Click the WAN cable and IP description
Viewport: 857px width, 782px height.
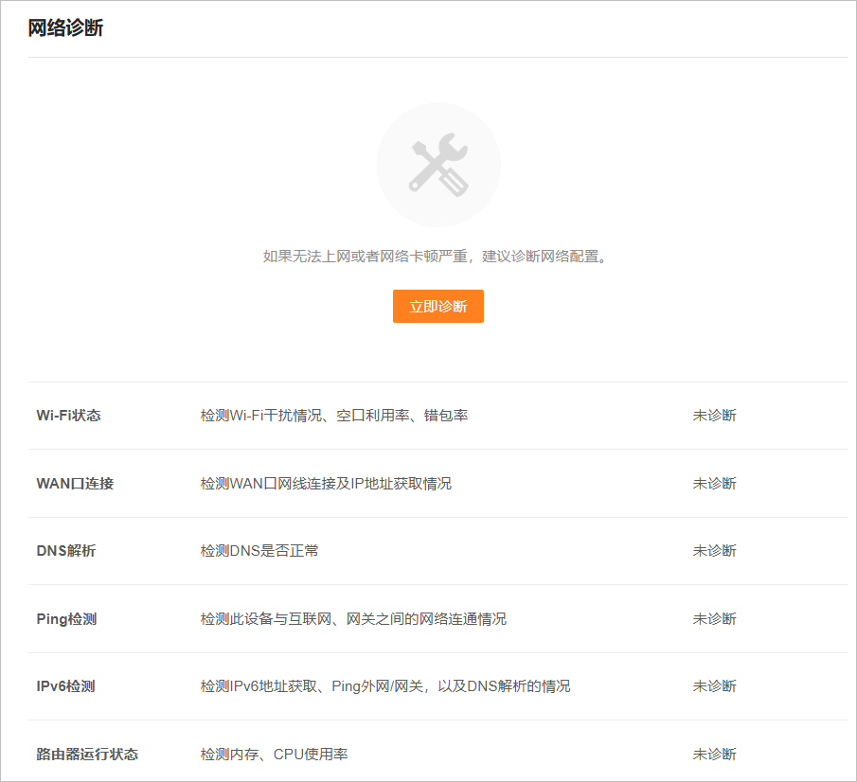click(326, 484)
